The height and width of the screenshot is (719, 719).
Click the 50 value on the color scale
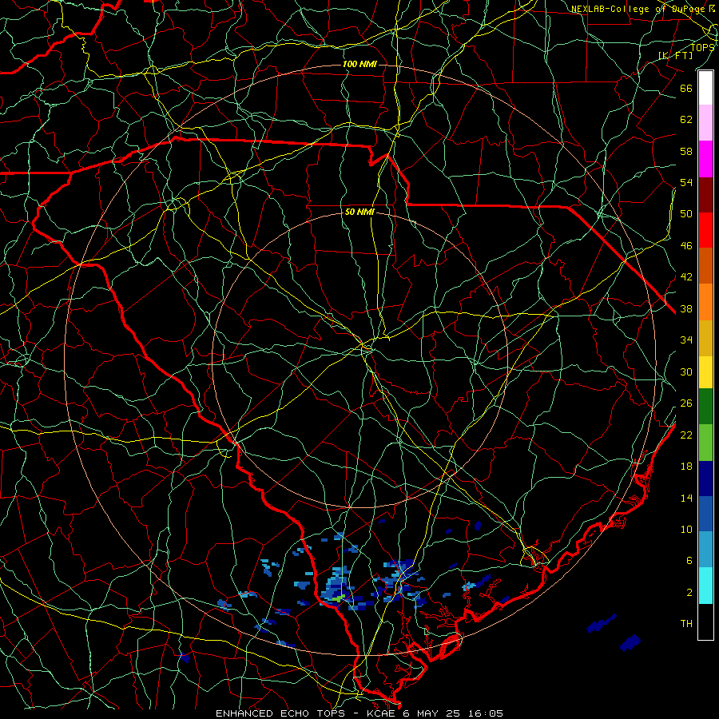686,214
